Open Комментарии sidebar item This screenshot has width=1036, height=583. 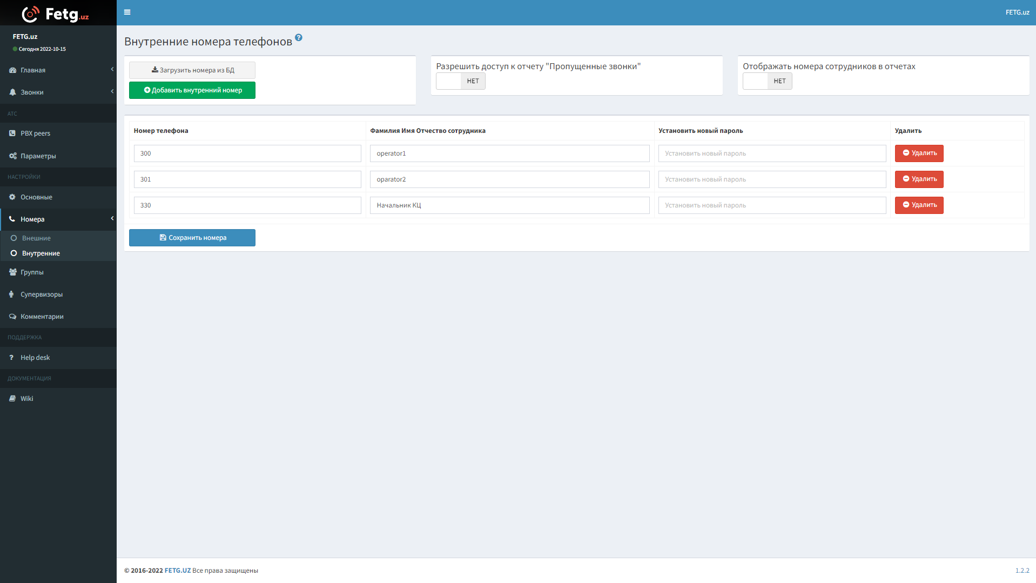coord(42,317)
